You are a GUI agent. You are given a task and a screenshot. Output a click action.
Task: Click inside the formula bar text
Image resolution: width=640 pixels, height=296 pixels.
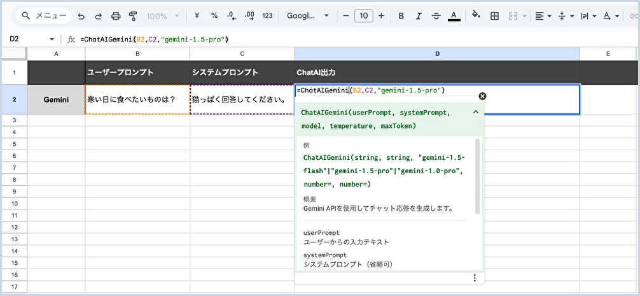pos(155,39)
